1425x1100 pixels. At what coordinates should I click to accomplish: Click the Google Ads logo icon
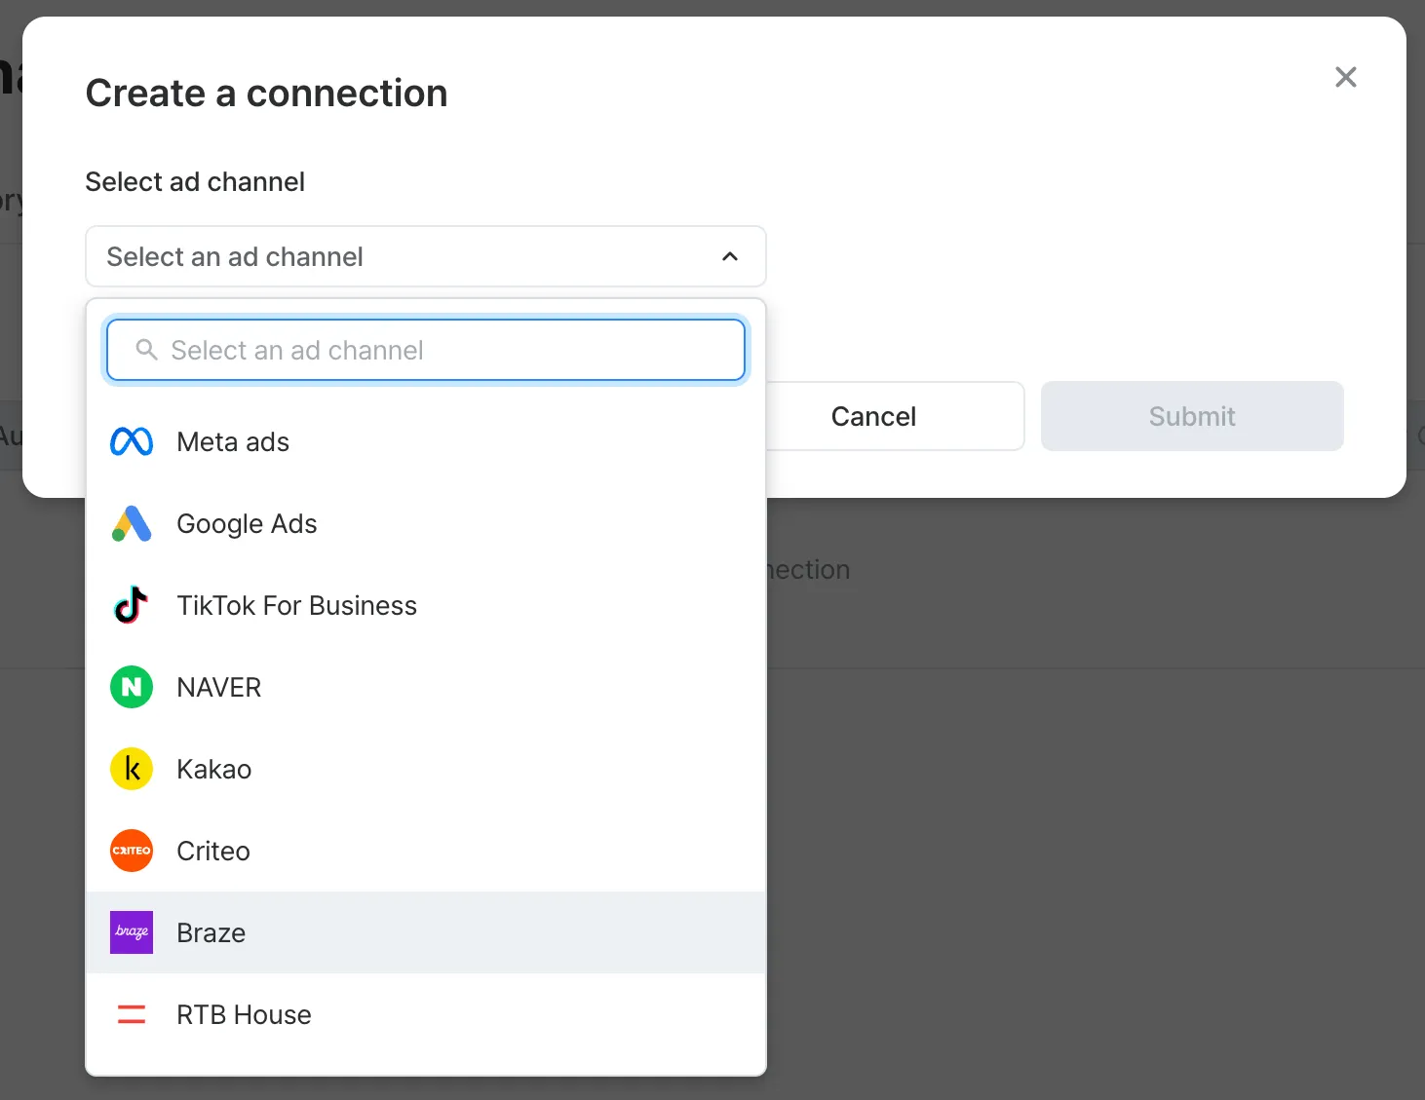[132, 523]
